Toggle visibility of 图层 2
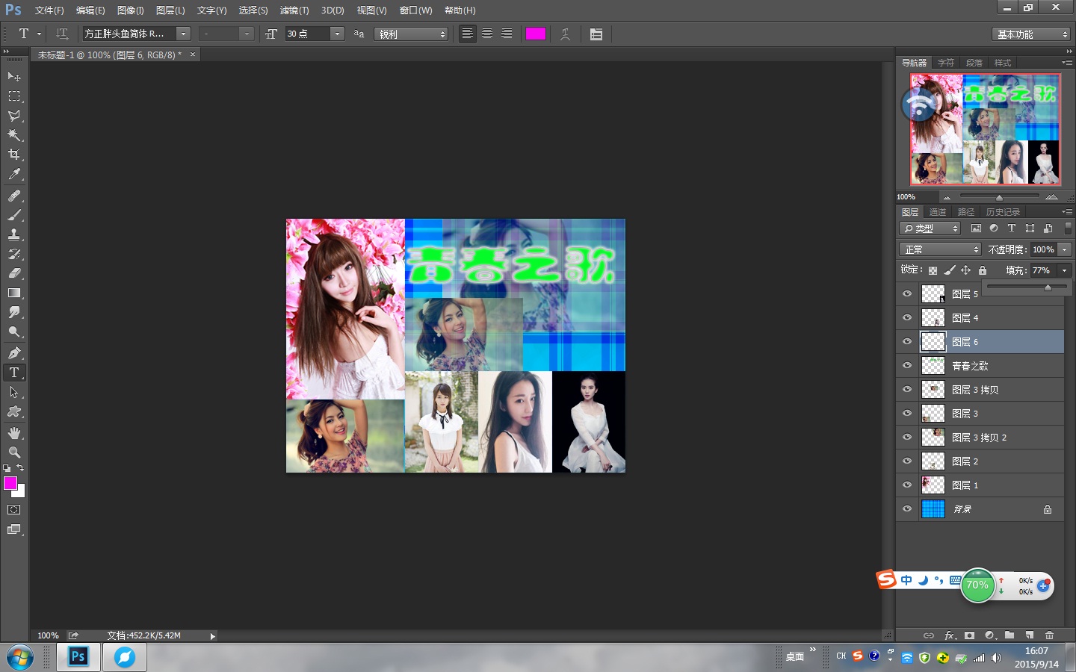Image resolution: width=1076 pixels, height=672 pixels. [x=907, y=461]
